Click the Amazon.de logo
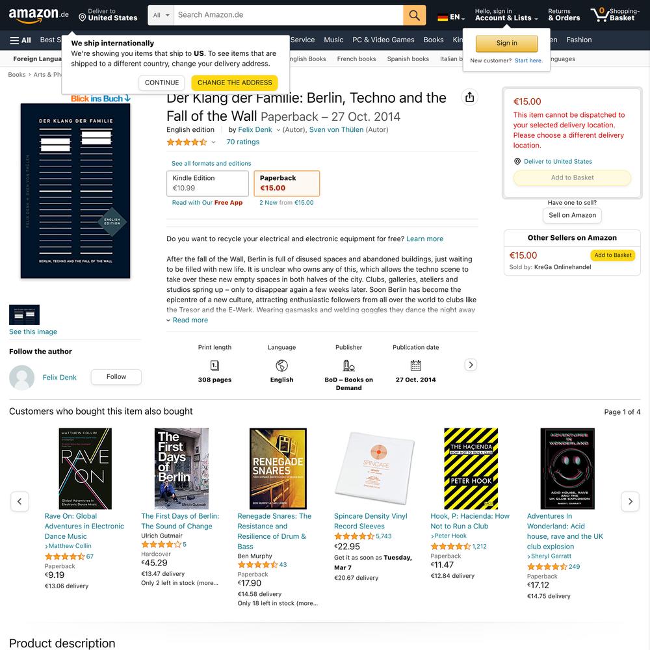The height and width of the screenshot is (650, 650). pos(38,15)
